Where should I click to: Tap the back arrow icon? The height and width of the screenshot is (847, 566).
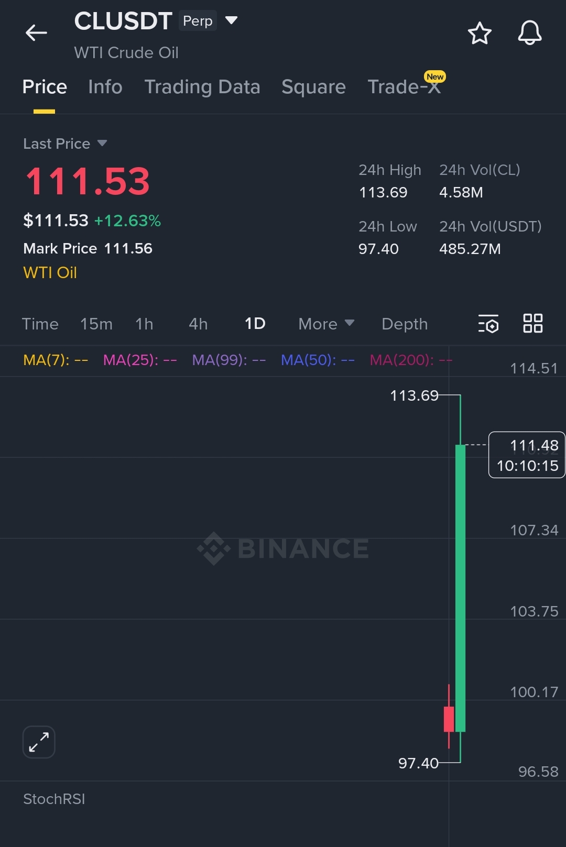click(x=36, y=33)
